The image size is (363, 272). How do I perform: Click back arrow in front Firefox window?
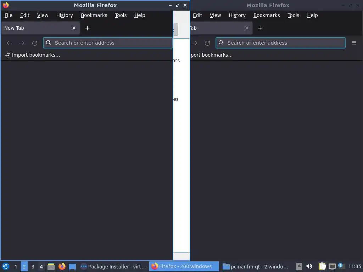pos(9,43)
